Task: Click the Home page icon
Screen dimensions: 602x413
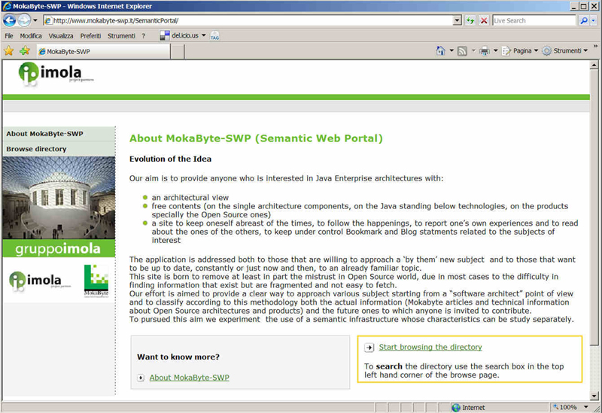Action: click(441, 50)
